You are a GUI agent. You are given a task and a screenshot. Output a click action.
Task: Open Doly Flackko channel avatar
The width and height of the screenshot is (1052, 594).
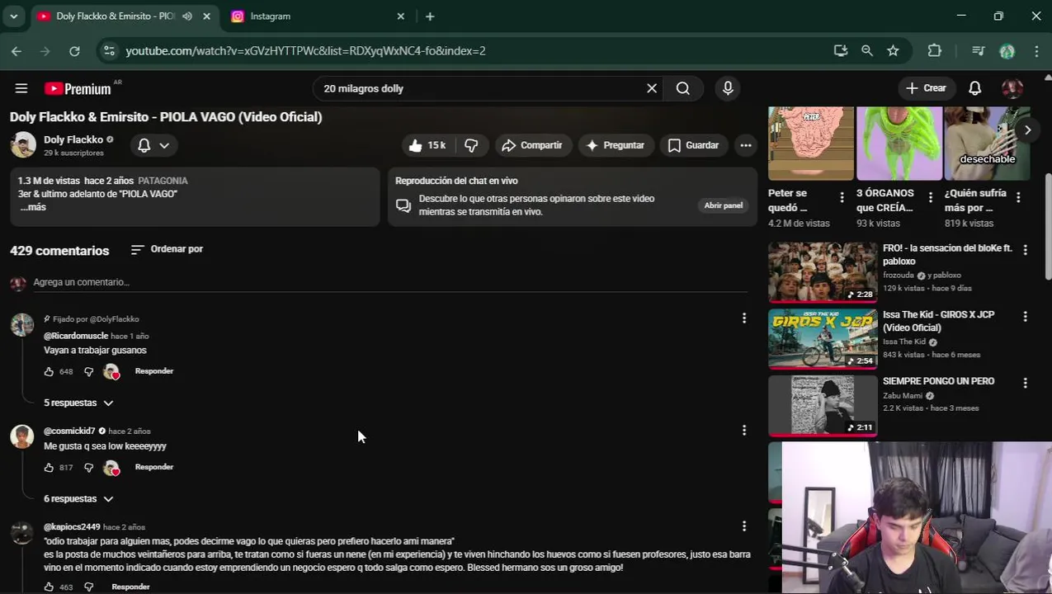click(23, 145)
